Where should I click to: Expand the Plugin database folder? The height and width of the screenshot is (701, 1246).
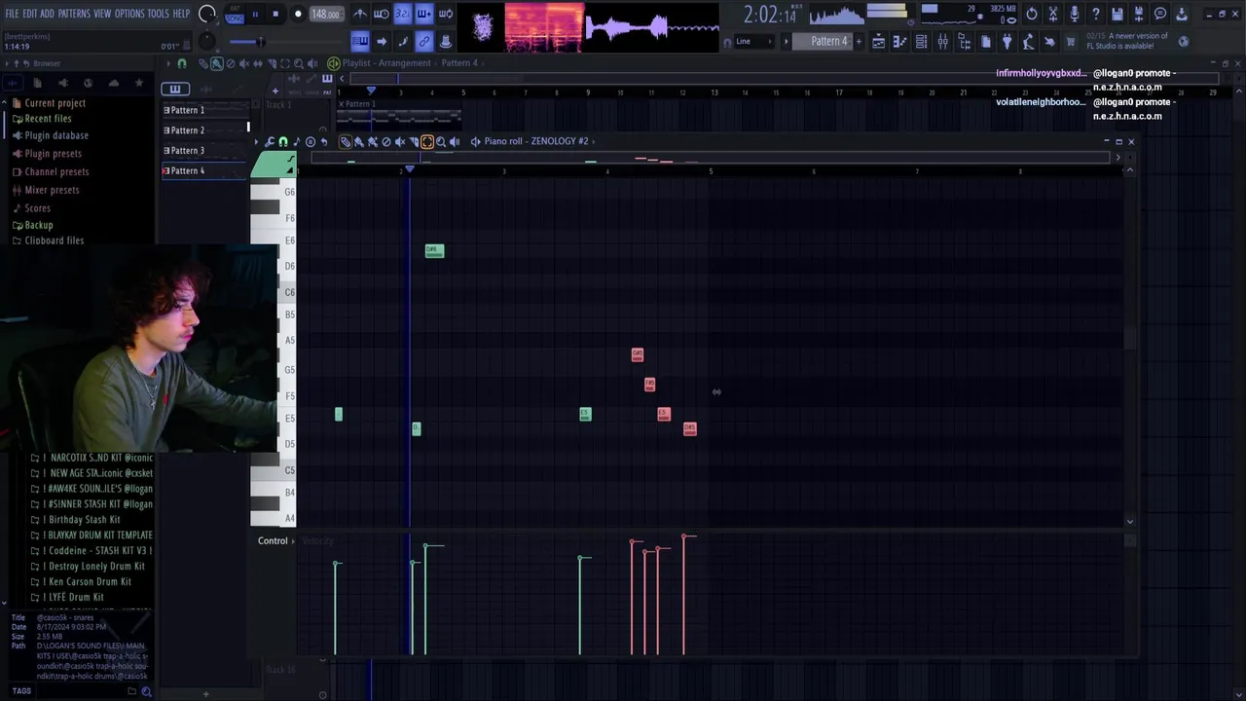point(55,135)
